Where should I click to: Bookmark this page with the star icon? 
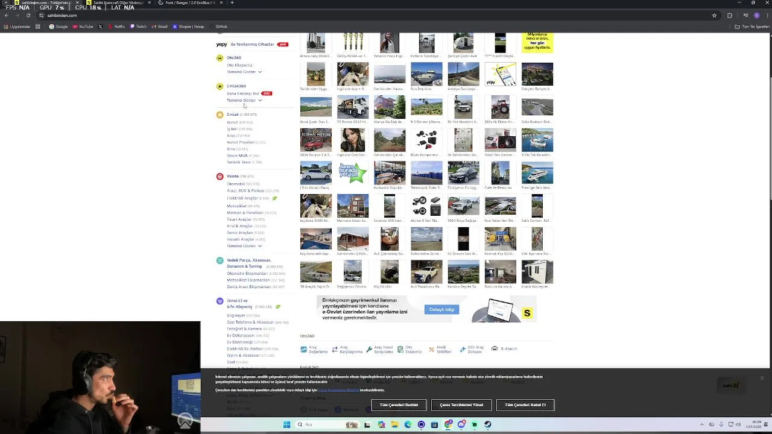[x=714, y=16]
